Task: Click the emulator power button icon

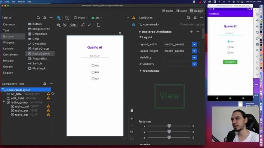Action: click(x=257, y=14)
